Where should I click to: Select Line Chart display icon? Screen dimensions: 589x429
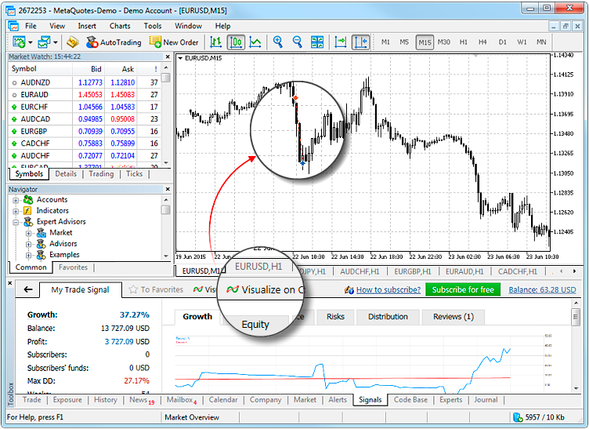(255, 42)
